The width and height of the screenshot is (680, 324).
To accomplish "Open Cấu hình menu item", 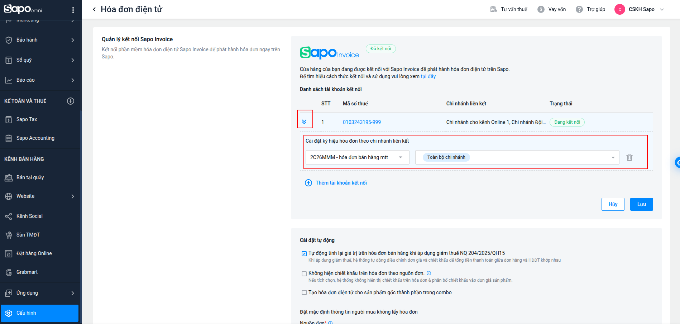I will tap(40, 313).
